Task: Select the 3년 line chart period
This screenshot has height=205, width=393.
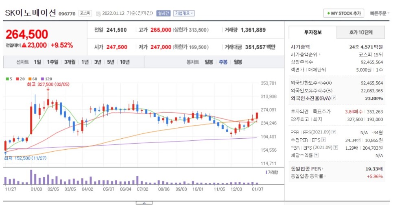Action: (x=98, y=62)
